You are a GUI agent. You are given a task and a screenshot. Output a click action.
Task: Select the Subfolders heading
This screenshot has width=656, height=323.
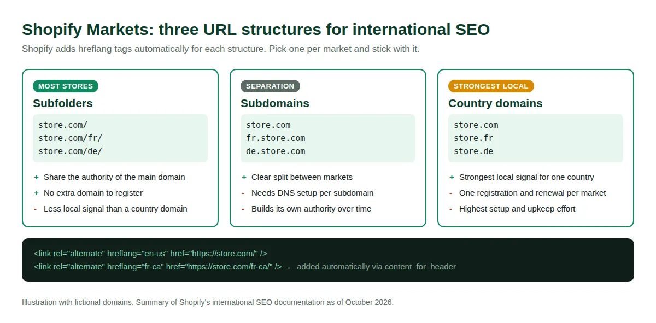coord(63,103)
